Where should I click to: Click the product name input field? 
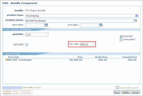80,21
